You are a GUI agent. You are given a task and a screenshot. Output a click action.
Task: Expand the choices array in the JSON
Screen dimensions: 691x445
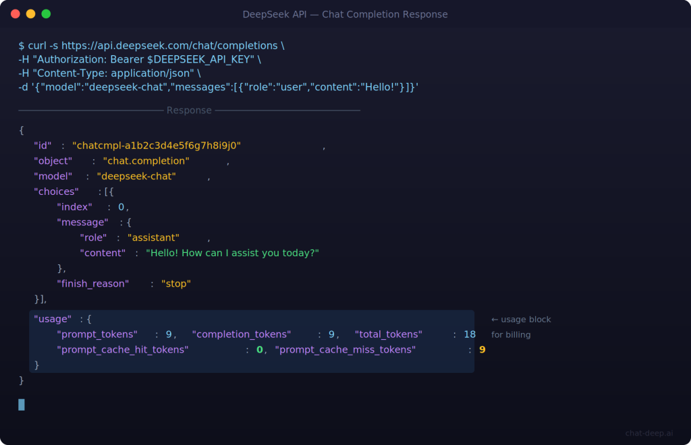click(57, 191)
